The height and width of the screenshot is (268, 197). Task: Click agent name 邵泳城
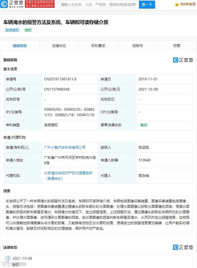[144, 176]
